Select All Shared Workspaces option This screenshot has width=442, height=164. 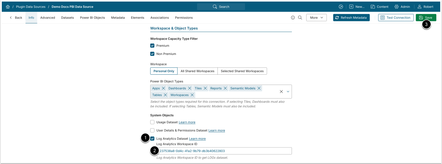coord(197,71)
